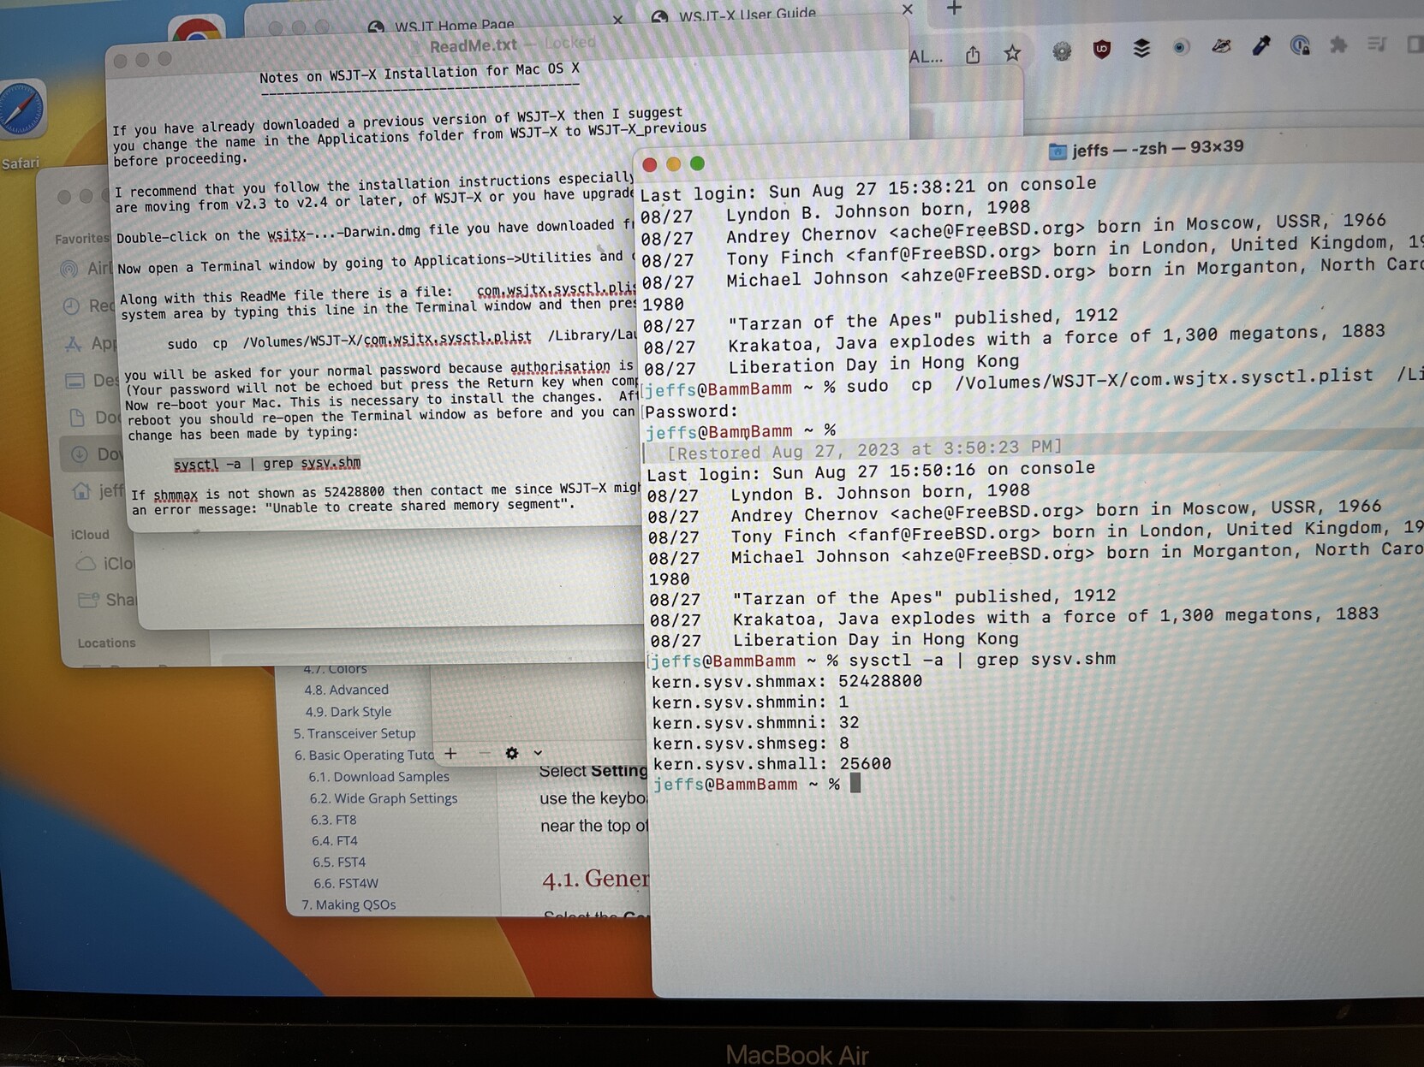Viewport: 1424px width, 1067px height.
Task: Go to 6.2 Wide Graph Settings
Action: [383, 798]
